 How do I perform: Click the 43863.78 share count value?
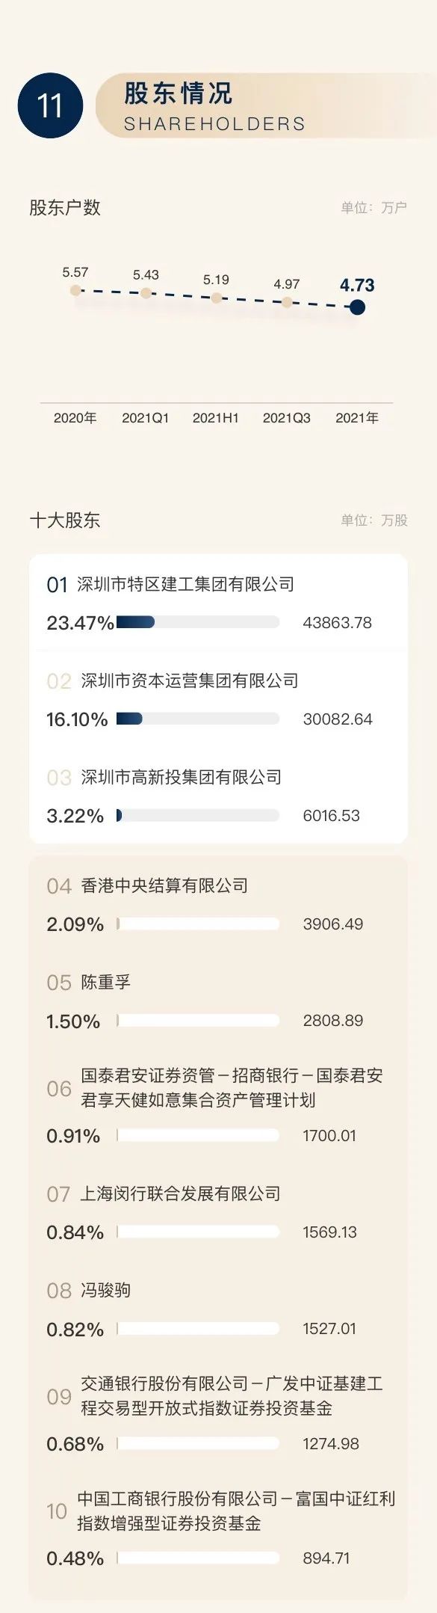click(x=338, y=622)
